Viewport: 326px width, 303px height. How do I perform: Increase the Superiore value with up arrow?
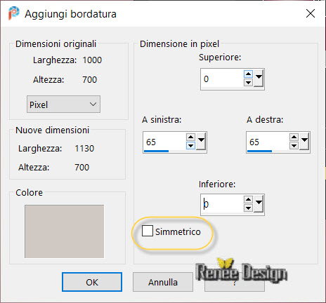click(x=248, y=74)
